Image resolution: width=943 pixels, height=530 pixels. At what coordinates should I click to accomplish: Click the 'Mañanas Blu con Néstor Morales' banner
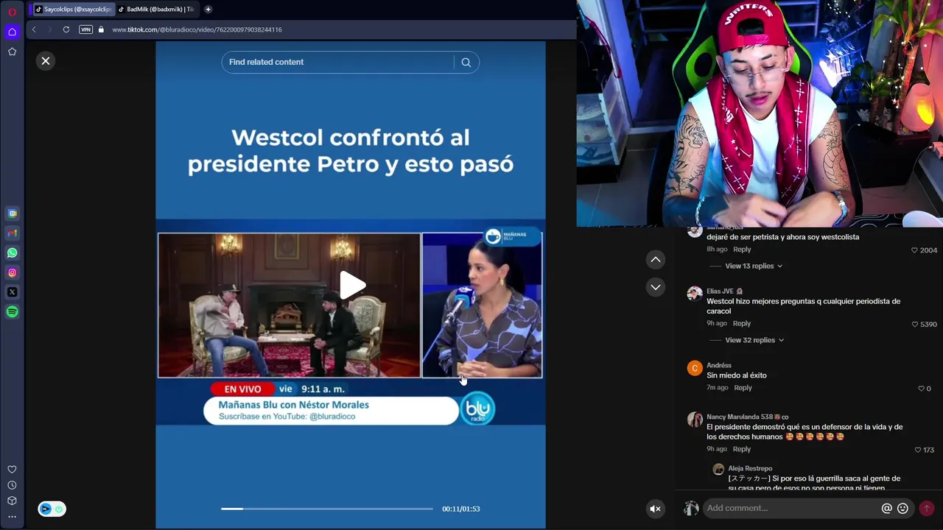coord(331,410)
